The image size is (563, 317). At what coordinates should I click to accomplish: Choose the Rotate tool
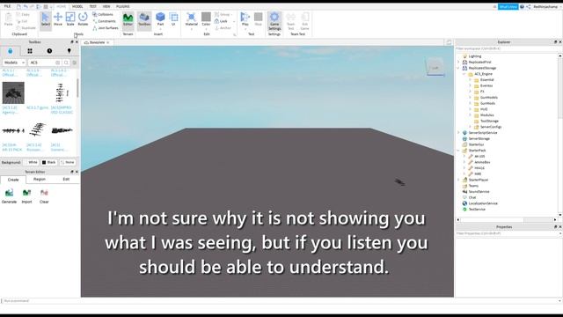click(83, 19)
